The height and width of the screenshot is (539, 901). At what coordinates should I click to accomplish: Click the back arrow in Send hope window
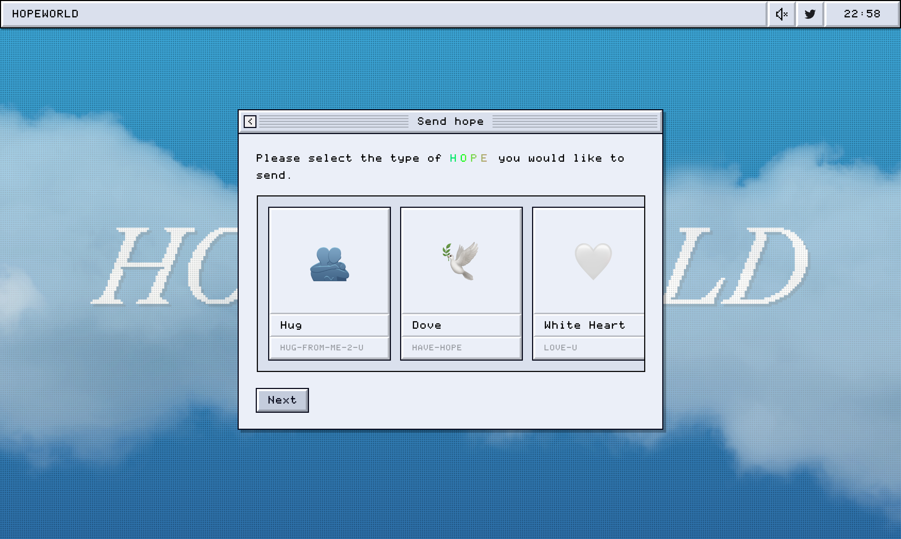[x=250, y=121]
